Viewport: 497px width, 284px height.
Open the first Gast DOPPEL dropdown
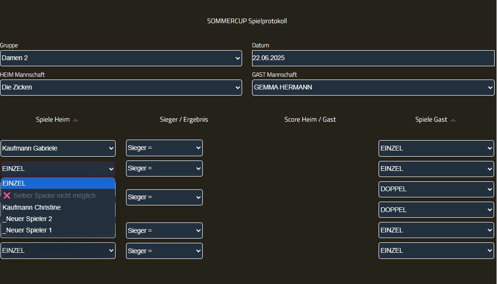[x=436, y=189]
